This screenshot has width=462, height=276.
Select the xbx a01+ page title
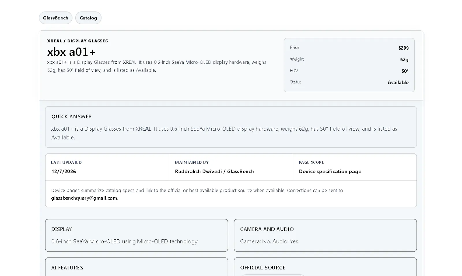[71, 52]
